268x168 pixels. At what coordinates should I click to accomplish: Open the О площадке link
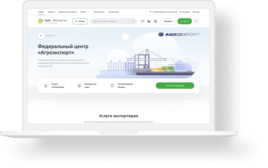tap(185, 12)
